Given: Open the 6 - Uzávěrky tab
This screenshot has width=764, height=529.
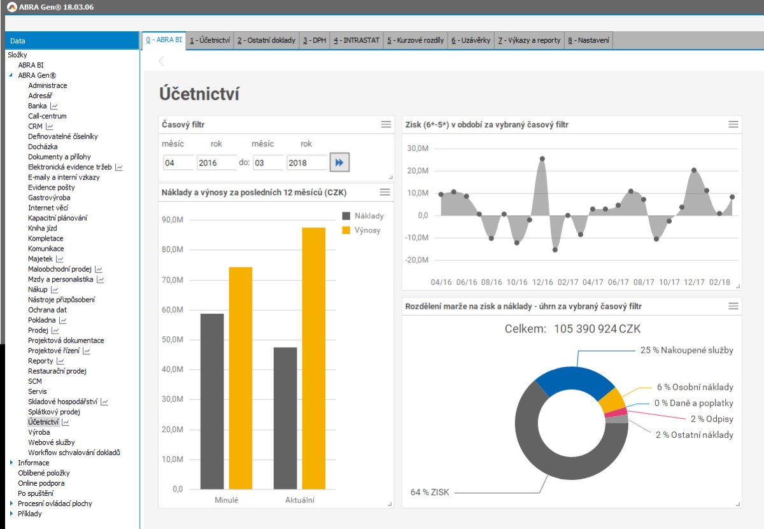Looking at the screenshot, I should (471, 40).
